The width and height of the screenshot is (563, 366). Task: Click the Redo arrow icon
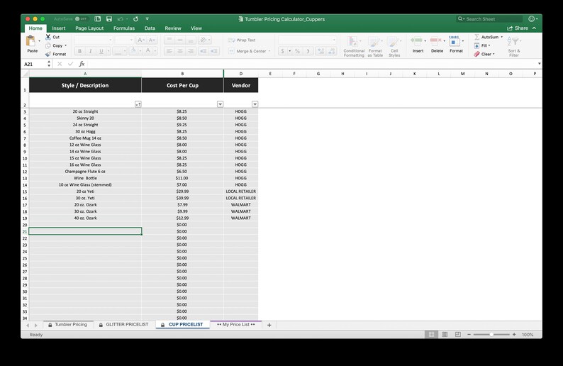coord(135,19)
